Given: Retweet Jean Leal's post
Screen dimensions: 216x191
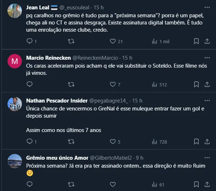Looking at the screenshot, I should click(71, 41).
